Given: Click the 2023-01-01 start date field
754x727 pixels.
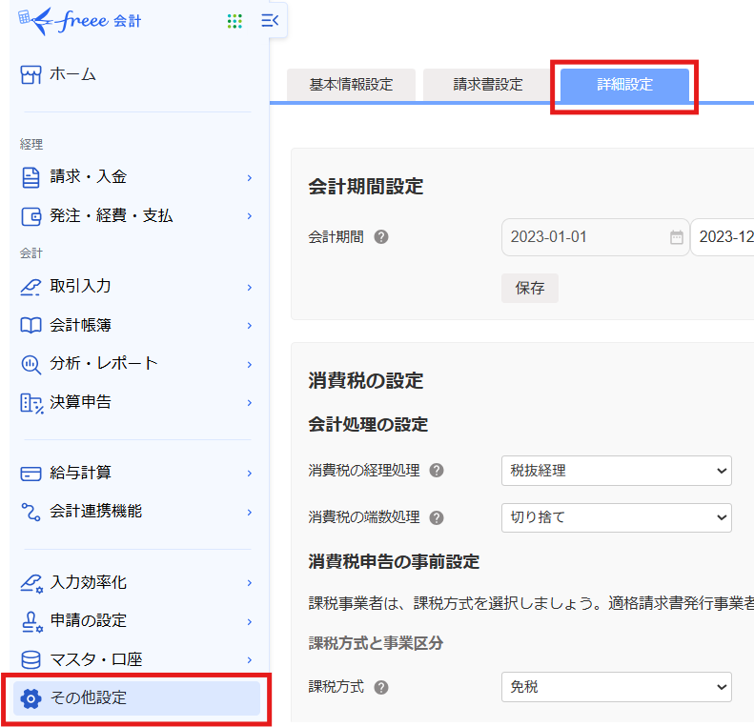Looking at the screenshot, I should pos(583,237).
